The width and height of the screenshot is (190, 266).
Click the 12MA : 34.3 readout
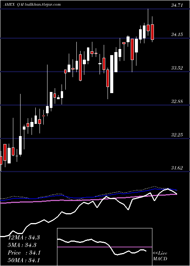(24, 237)
